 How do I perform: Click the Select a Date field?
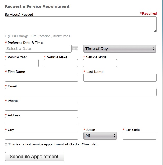(x=38, y=49)
